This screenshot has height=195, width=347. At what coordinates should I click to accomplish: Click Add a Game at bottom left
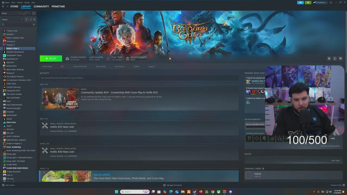8,185
